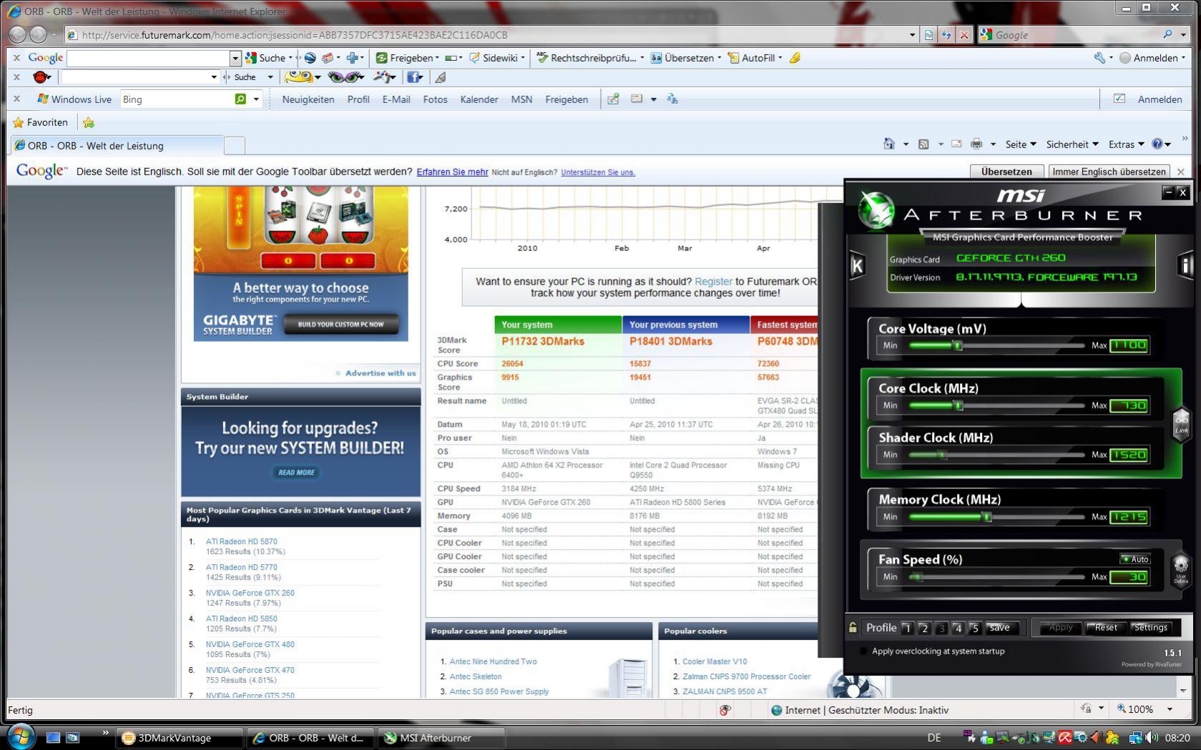Screen dimensions: 1201x750
Task: Open the IE Help question mark icon
Action: (1157, 144)
